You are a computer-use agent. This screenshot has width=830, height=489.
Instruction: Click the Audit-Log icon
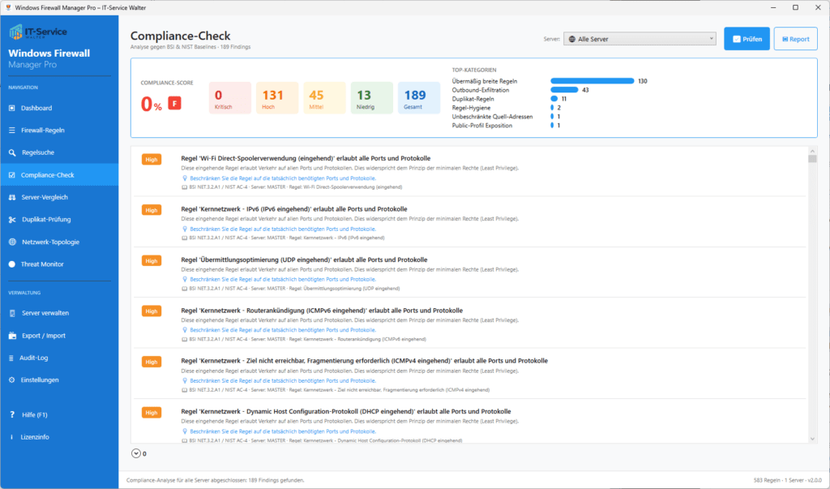pos(11,358)
